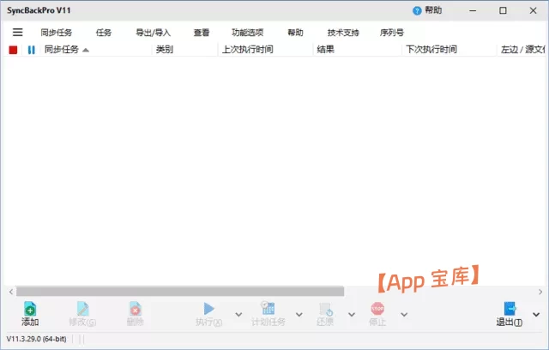
Task: Run the profile with 执行 button
Action: [209, 314]
